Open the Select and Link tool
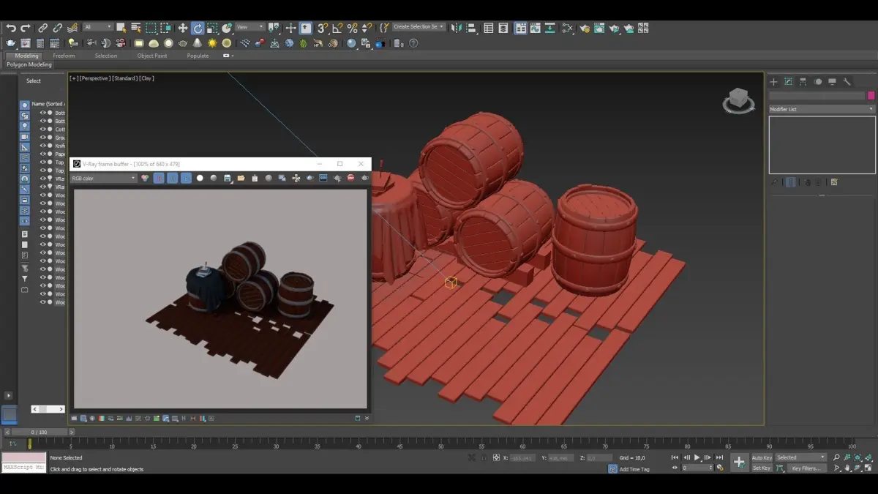 click(x=43, y=28)
